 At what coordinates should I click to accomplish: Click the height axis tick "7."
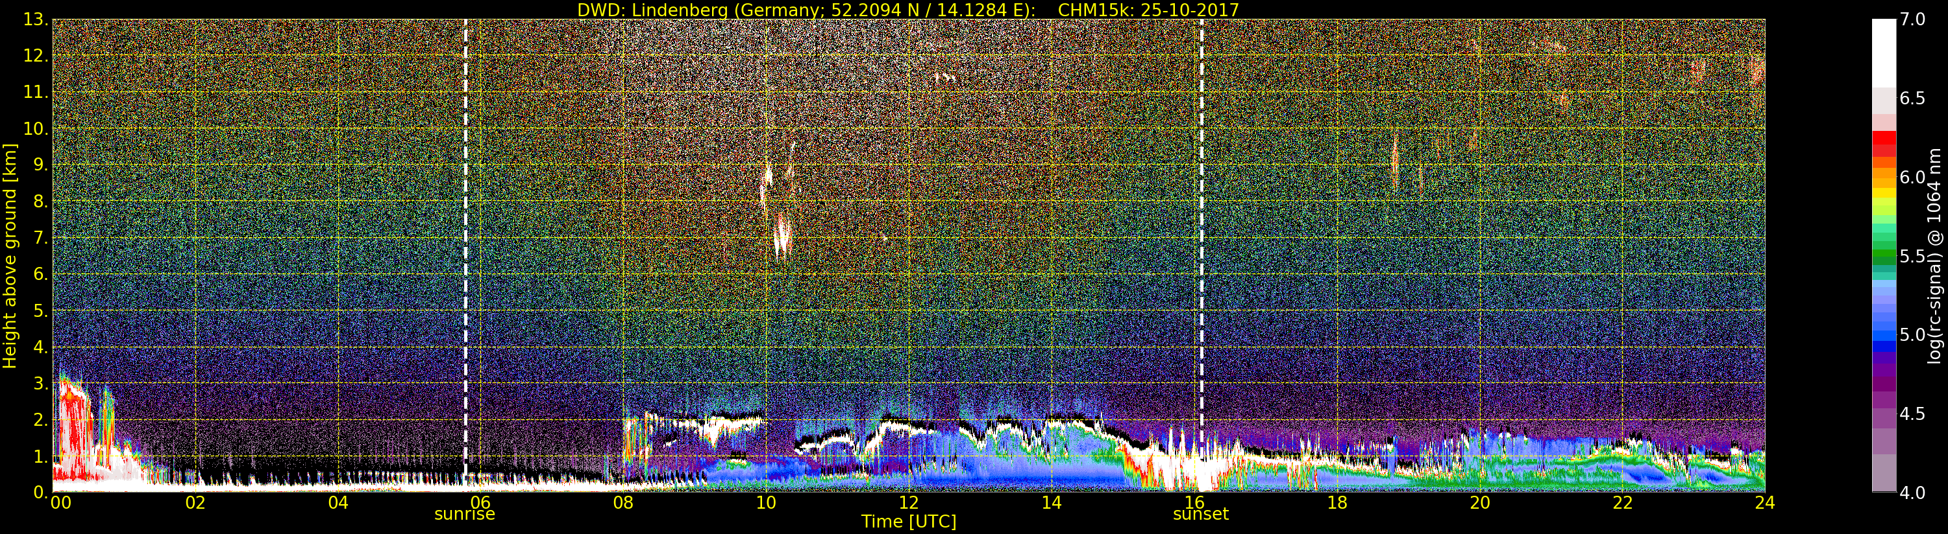pos(41,238)
